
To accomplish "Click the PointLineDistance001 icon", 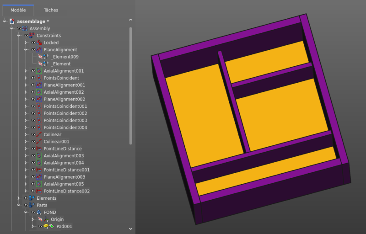I will [x=39, y=170].
